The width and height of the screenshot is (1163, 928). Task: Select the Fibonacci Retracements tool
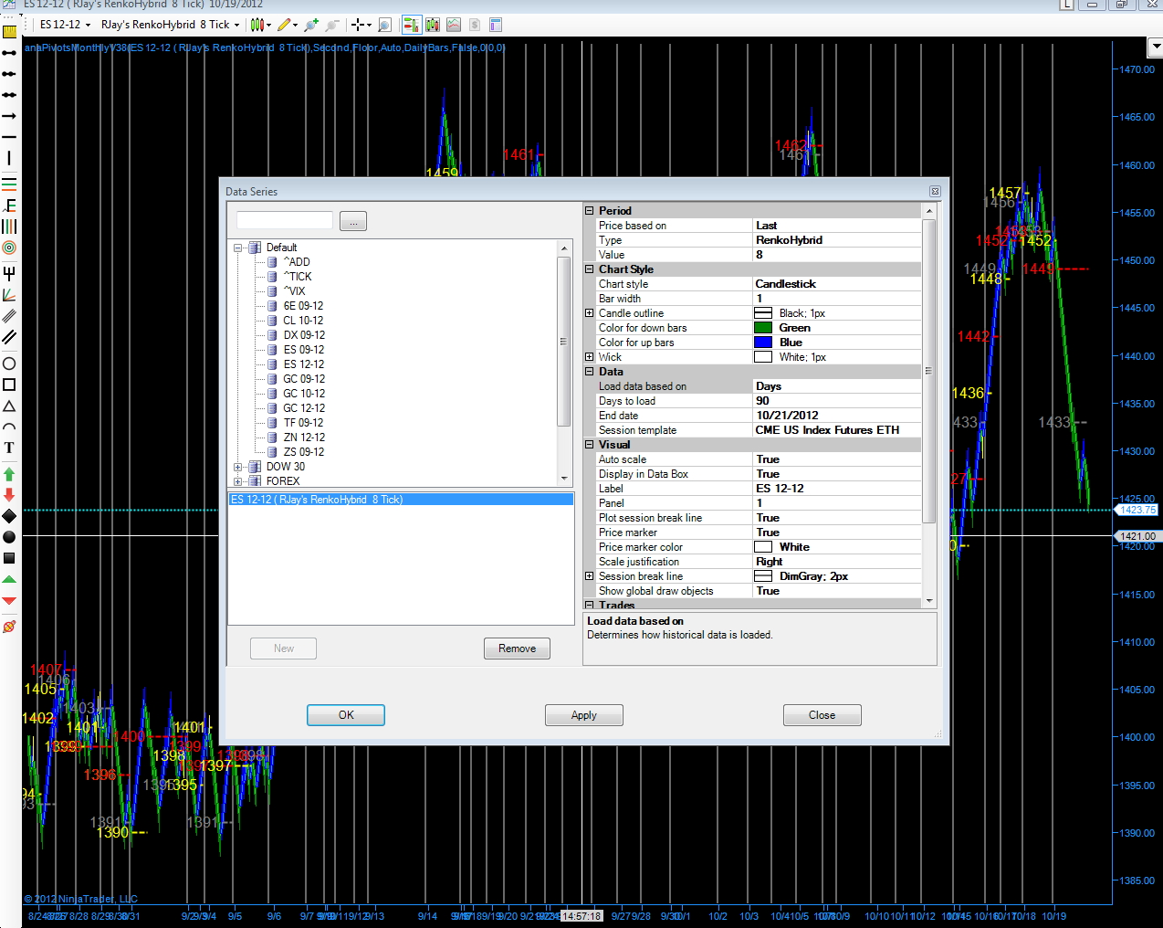coord(9,184)
